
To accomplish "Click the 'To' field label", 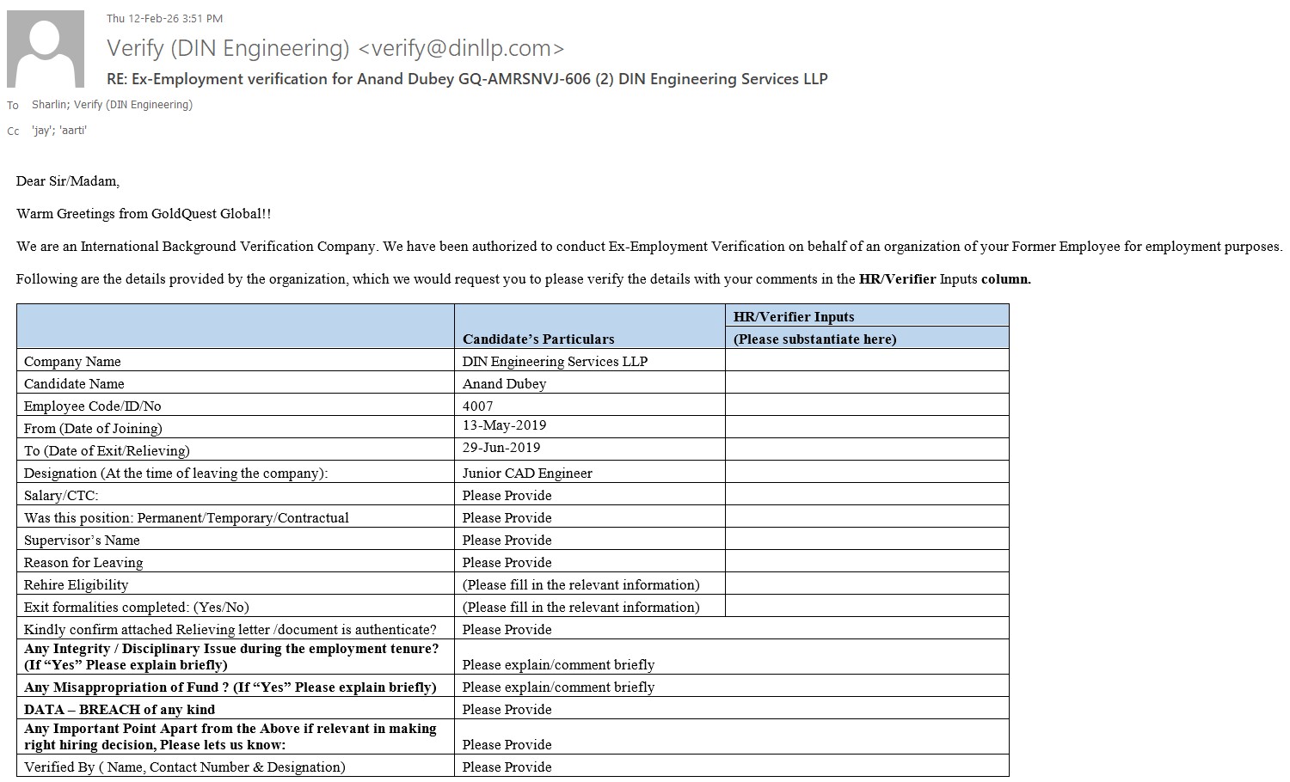I will pos(13,106).
